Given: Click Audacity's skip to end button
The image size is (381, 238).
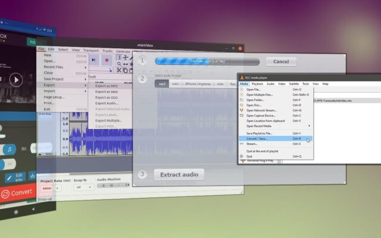Looking at the screenshot, I should pyautogui.click(x=93, y=60).
